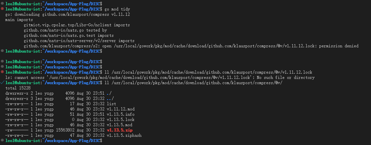Click the blue checkmark command status marker
This screenshot has width=371, height=145.
(x=2, y=83)
